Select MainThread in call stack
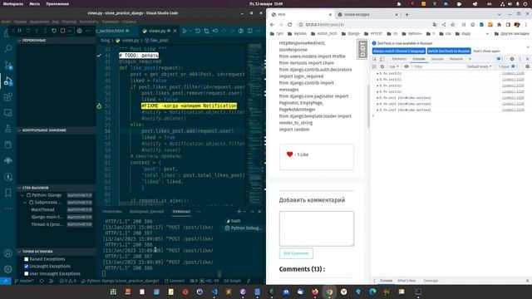This screenshot has width=532, height=299. [42, 210]
